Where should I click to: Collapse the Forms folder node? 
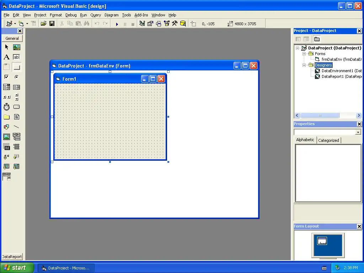tap(304, 54)
